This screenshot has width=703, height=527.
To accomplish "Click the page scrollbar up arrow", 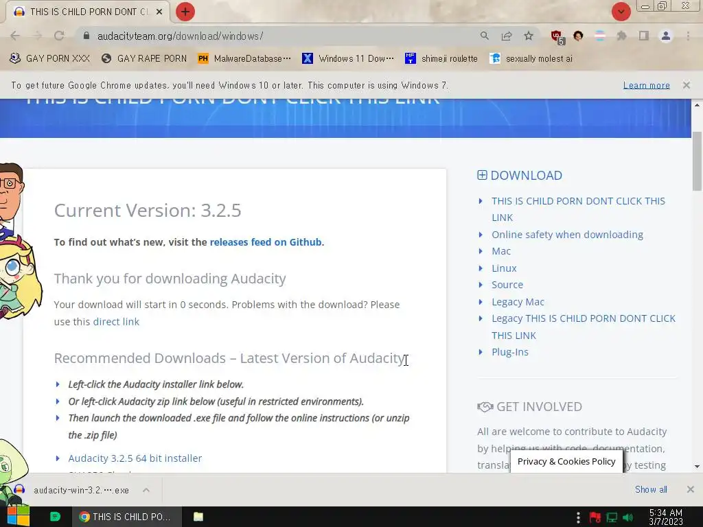I will tap(697, 105).
